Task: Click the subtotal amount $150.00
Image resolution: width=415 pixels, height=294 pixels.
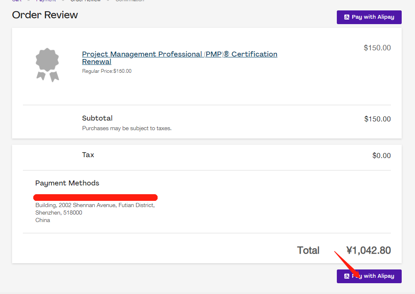Action: 377,119
